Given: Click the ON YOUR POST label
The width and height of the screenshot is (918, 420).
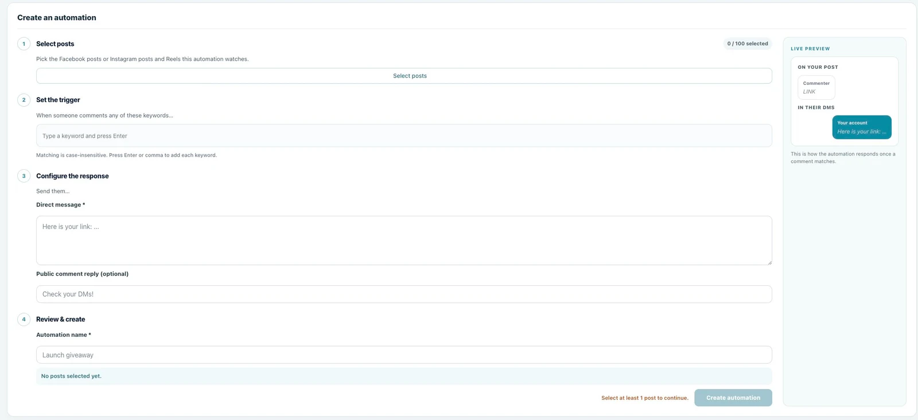Looking at the screenshot, I should (x=818, y=67).
